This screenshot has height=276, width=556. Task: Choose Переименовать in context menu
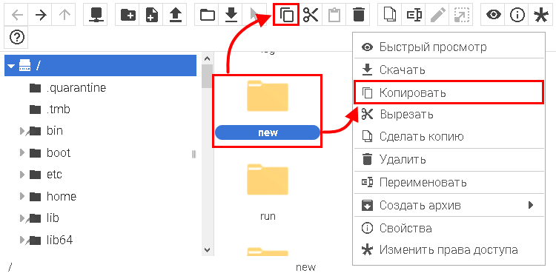point(449,183)
